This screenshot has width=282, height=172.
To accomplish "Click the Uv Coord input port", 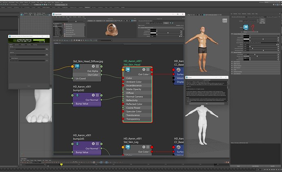I will pos(72,78).
